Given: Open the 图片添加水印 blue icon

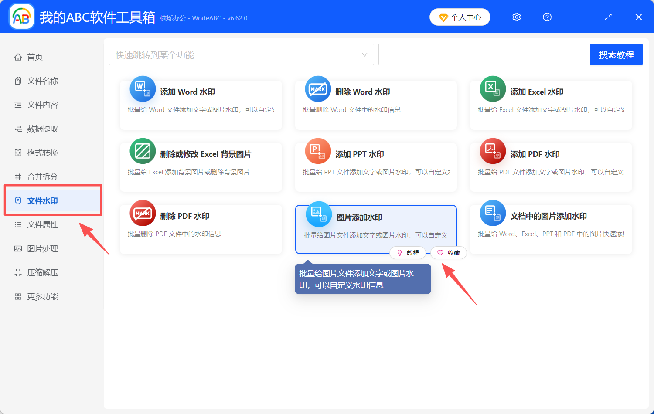Looking at the screenshot, I should [318, 214].
